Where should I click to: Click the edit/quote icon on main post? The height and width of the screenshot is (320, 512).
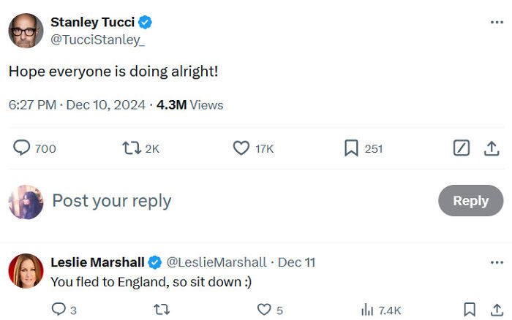pyautogui.click(x=461, y=148)
